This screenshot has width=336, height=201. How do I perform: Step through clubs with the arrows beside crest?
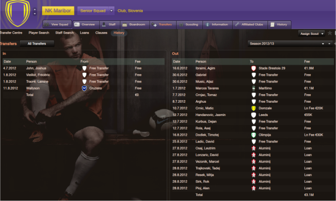(x=35, y=12)
